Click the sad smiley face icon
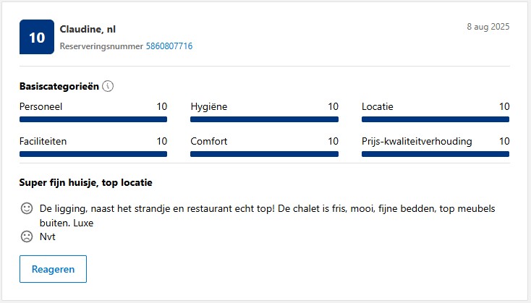The width and height of the screenshot is (531, 303). 27,236
